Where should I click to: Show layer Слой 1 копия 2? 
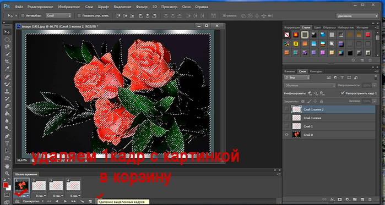(286, 109)
